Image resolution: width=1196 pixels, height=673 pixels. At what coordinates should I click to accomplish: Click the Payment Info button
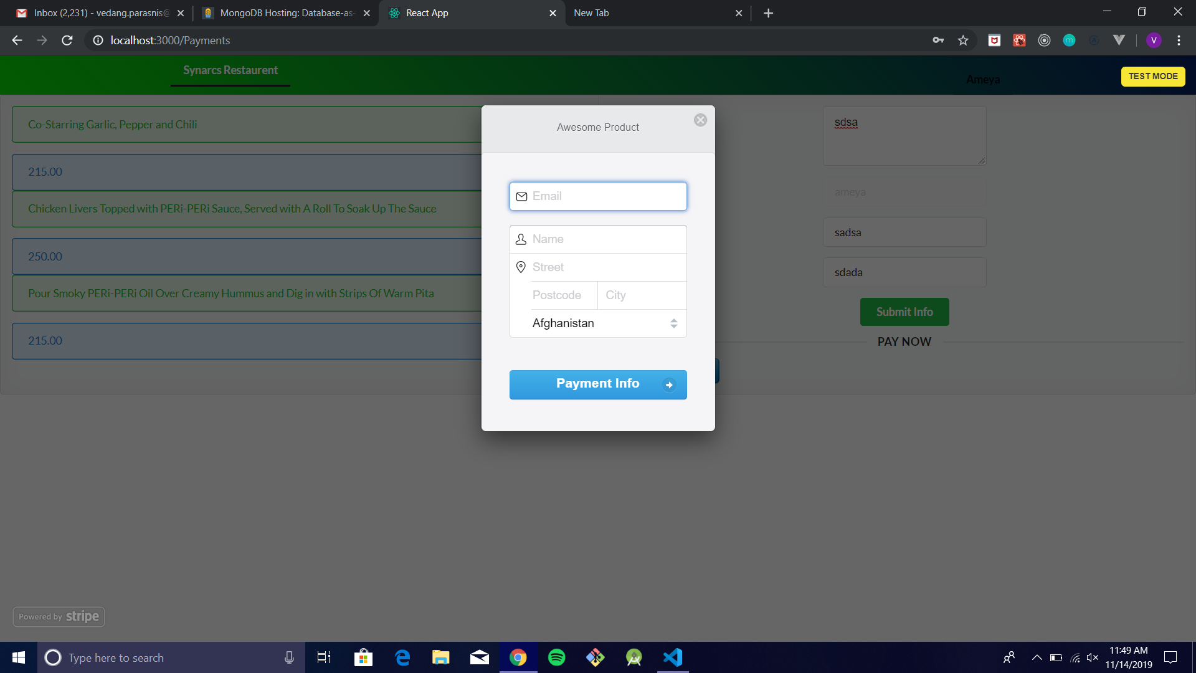[598, 384]
